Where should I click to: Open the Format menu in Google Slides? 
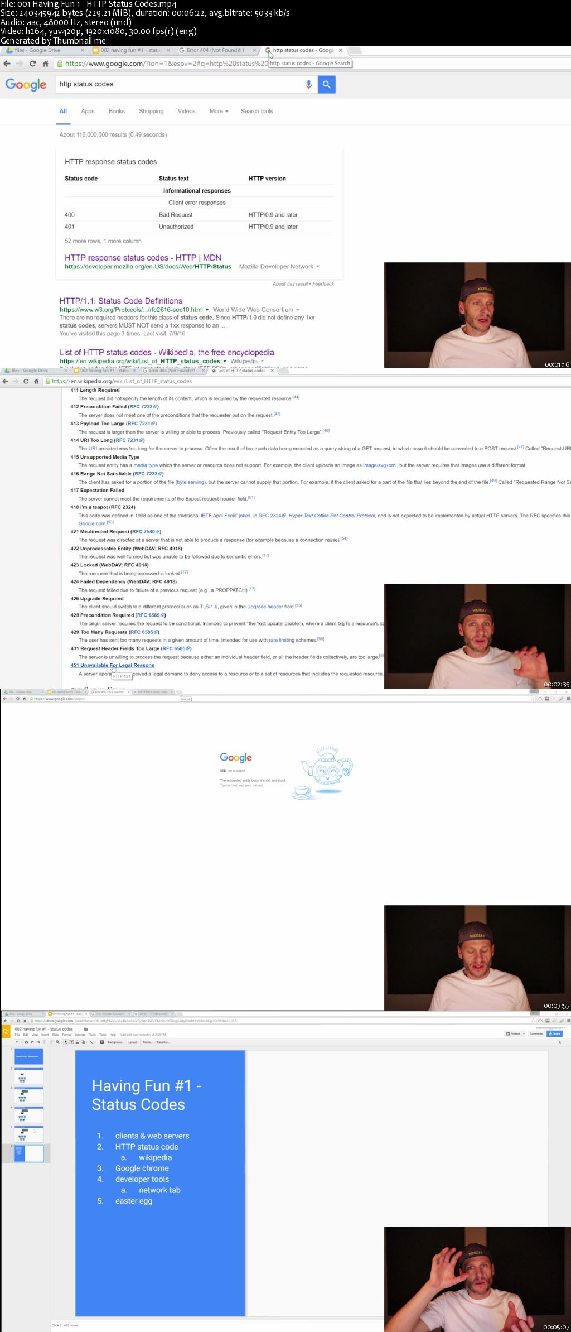click(x=67, y=1035)
